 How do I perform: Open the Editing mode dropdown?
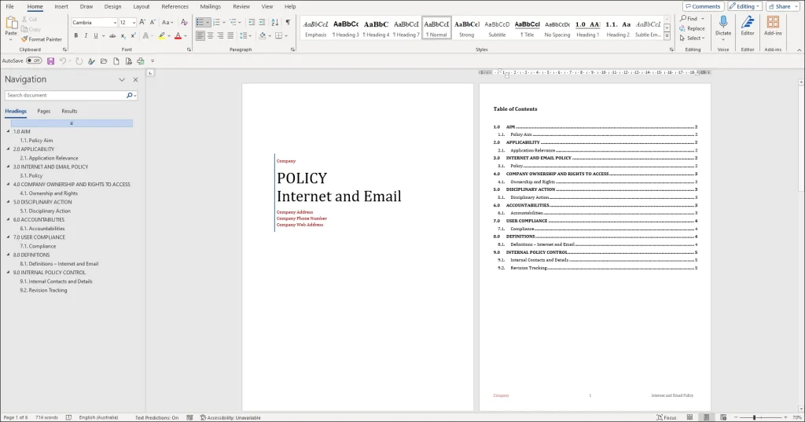(x=744, y=6)
